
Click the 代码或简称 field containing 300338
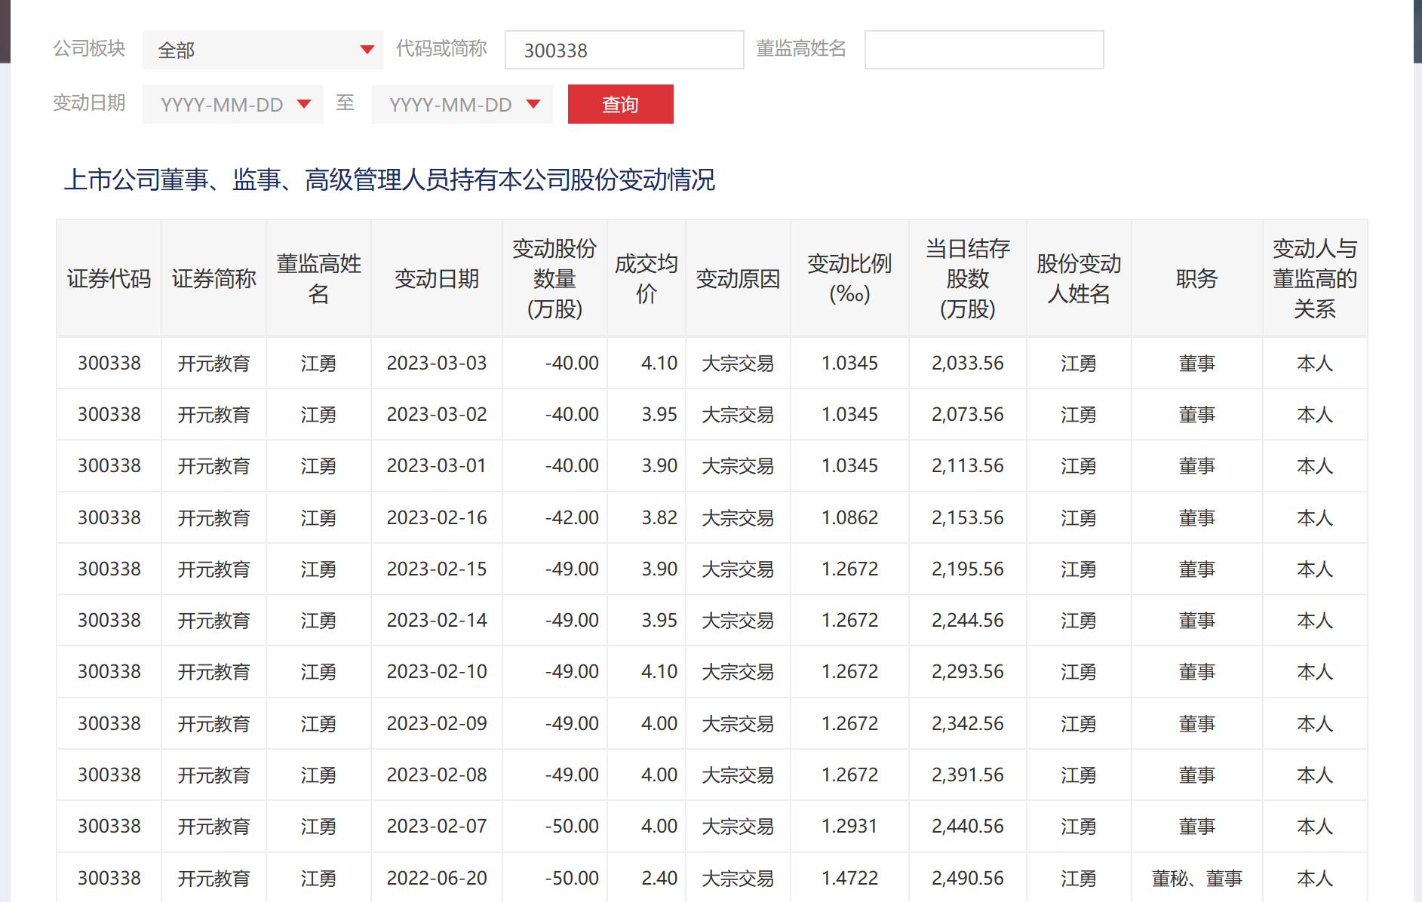(x=624, y=50)
